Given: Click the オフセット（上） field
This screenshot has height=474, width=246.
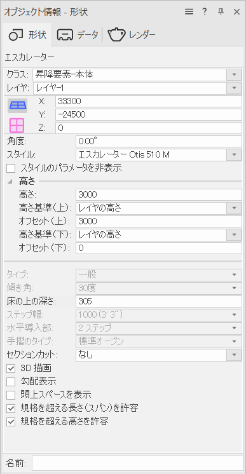Looking at the screenshot, I should point(158,221).
